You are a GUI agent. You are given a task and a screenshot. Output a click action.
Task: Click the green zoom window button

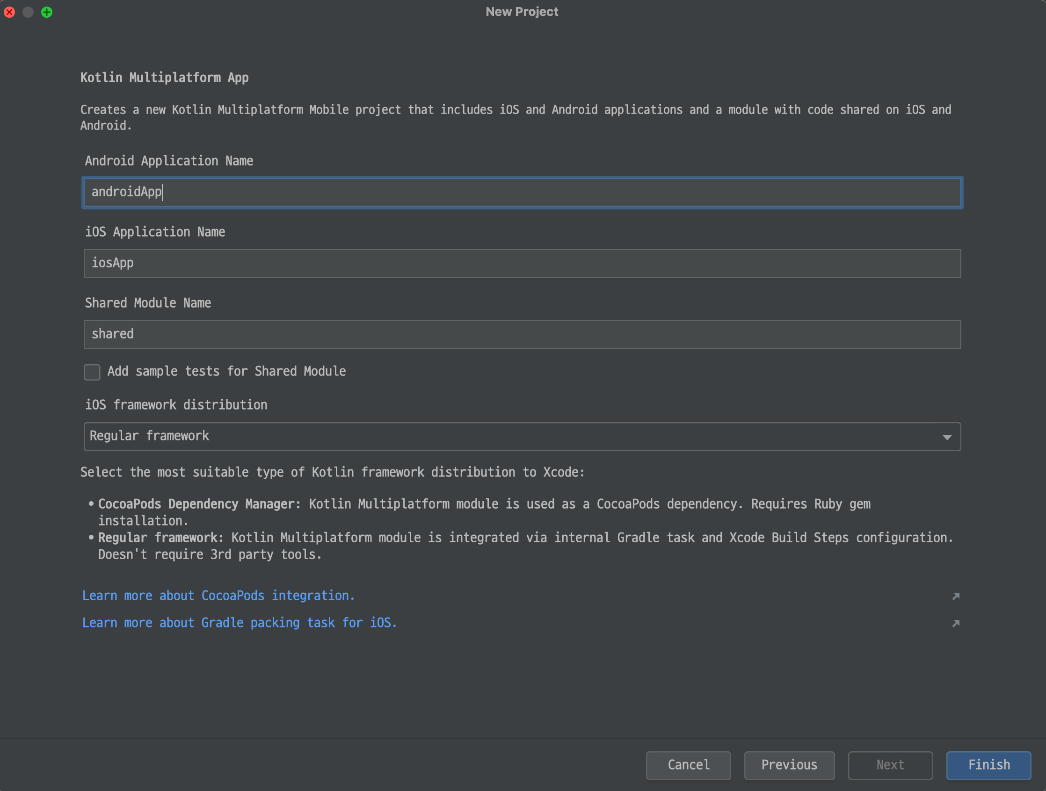(47, 12)
